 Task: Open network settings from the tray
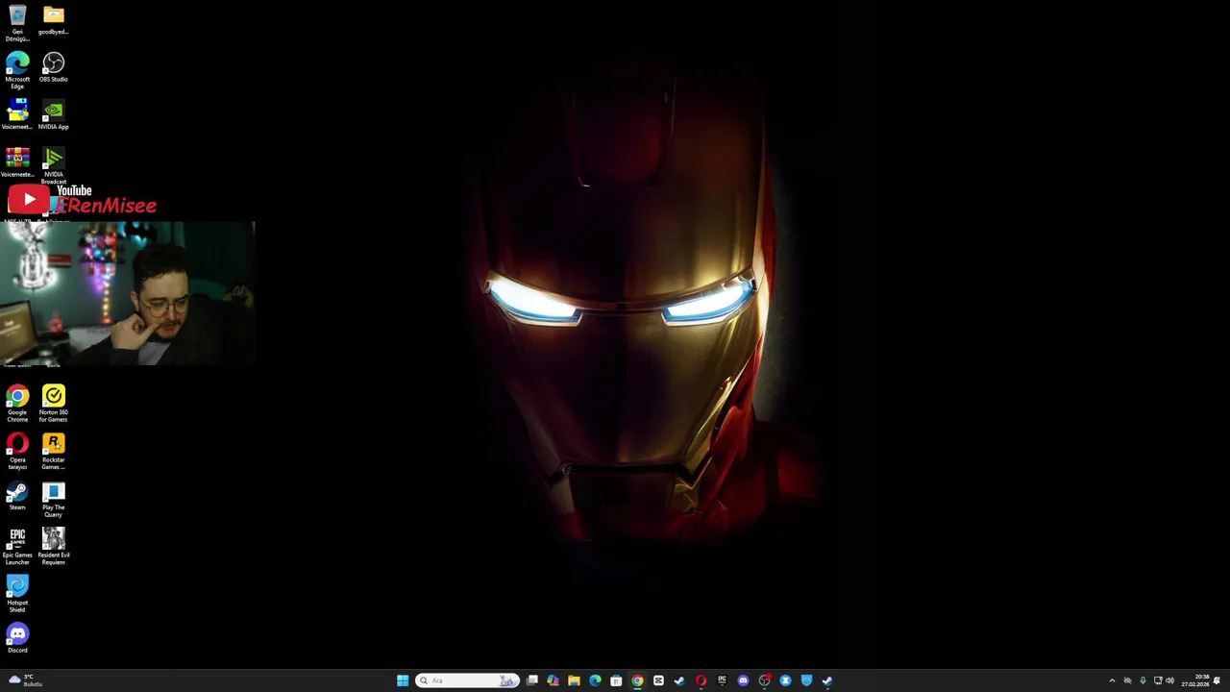(1158, 680)
